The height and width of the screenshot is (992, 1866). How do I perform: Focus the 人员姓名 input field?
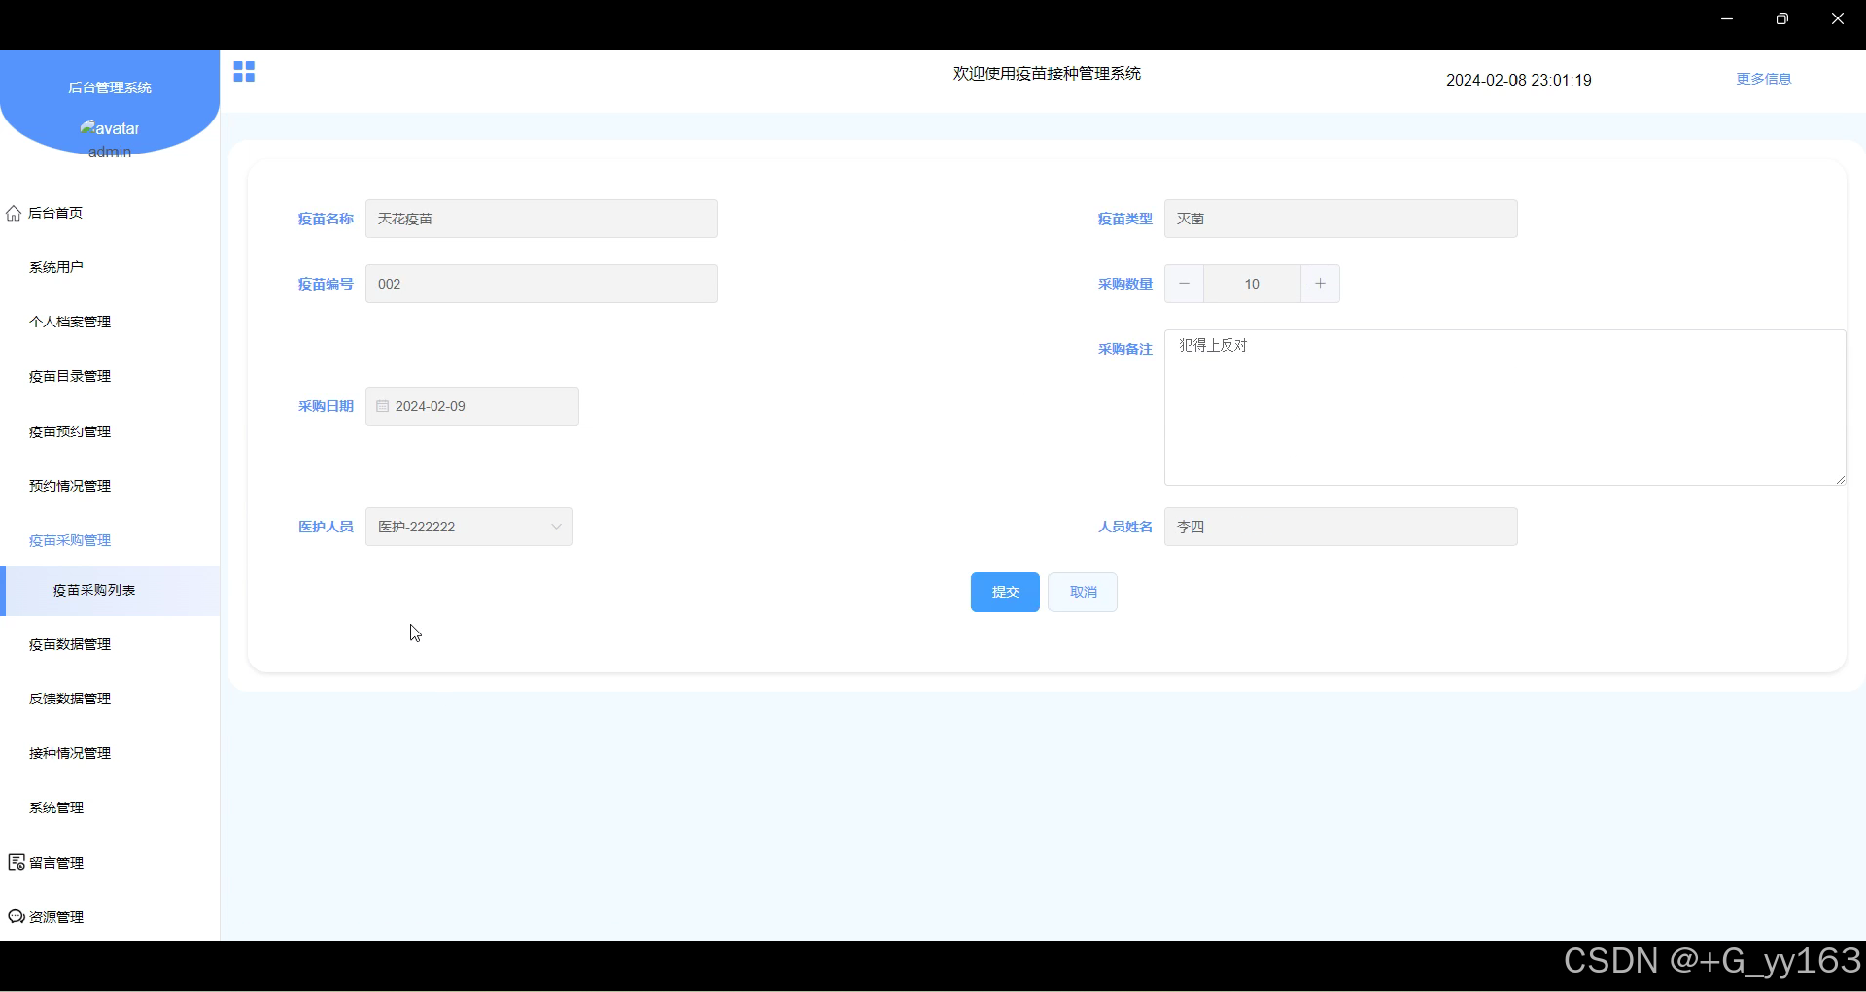1341,527
